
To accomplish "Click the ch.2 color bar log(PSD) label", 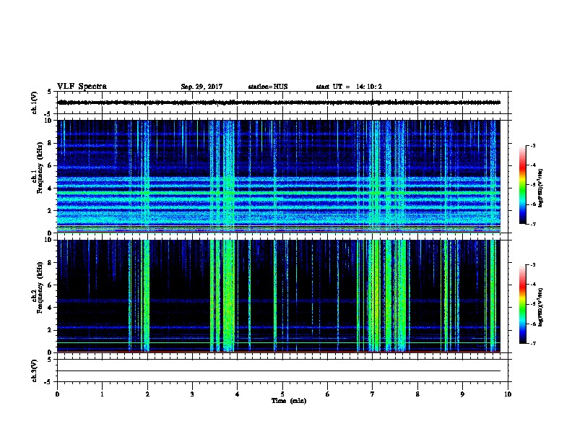I will [541, 307].
